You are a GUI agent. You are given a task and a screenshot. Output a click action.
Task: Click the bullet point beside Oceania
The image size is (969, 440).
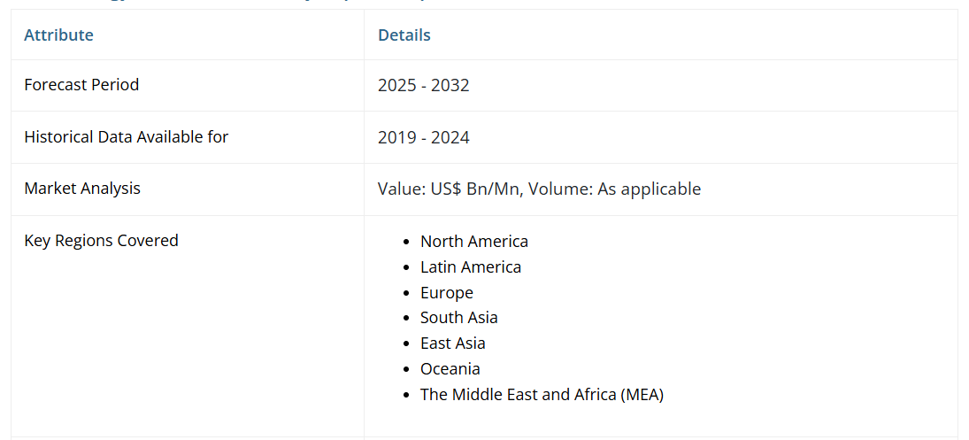click(405, 369)
